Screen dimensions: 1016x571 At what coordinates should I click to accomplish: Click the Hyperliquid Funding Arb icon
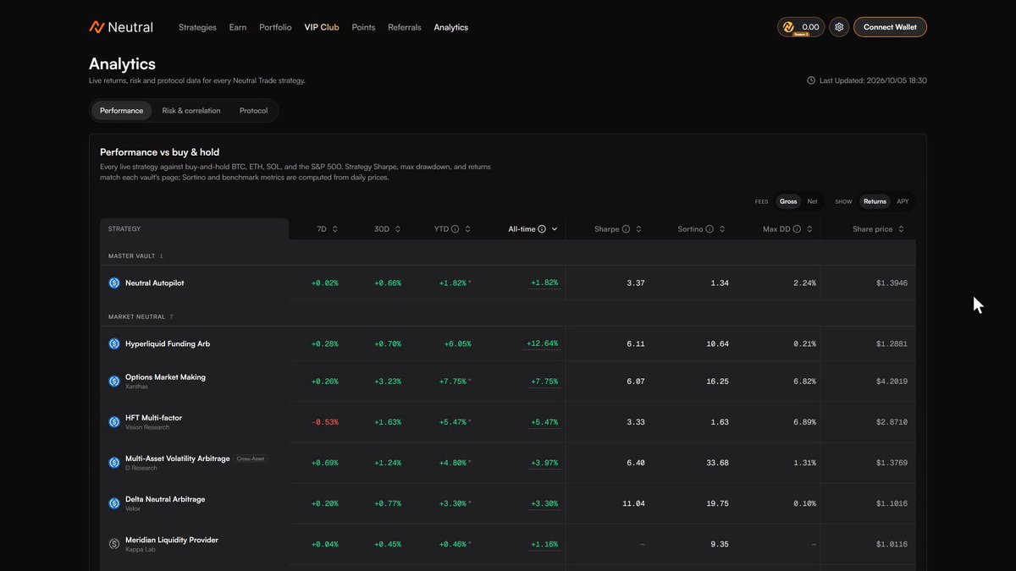[114, 344]
